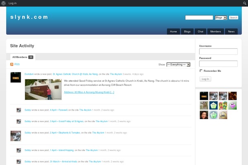This screenshot has width=248, height=165.
Task: Toggle the Remember Me checkbox
Action: [x=201, y=71]
